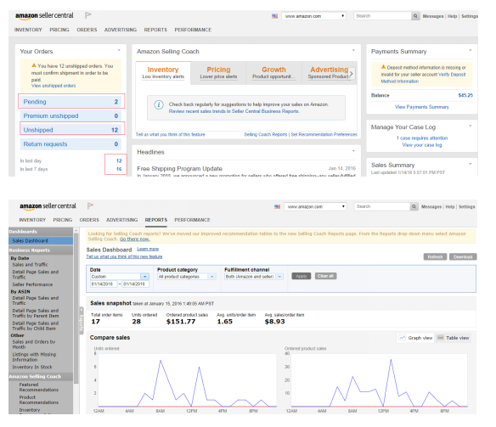Screen dimensions: 496x427
Task: Click the Amazon Seller Central logo on the Sales Dashboard page
Action: pos(48,206)
